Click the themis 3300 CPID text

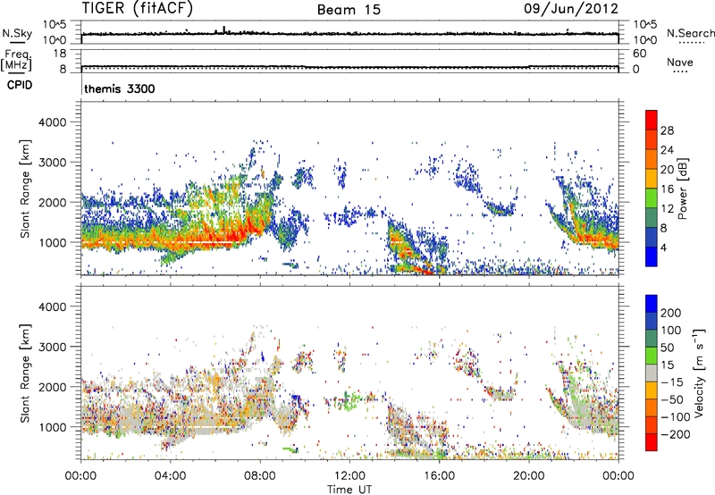point(120,88)
